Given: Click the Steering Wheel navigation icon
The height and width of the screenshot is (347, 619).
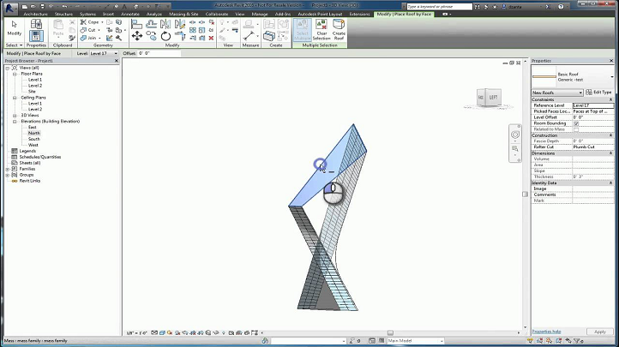Looking at the screenshot, I should coord(514,135).
